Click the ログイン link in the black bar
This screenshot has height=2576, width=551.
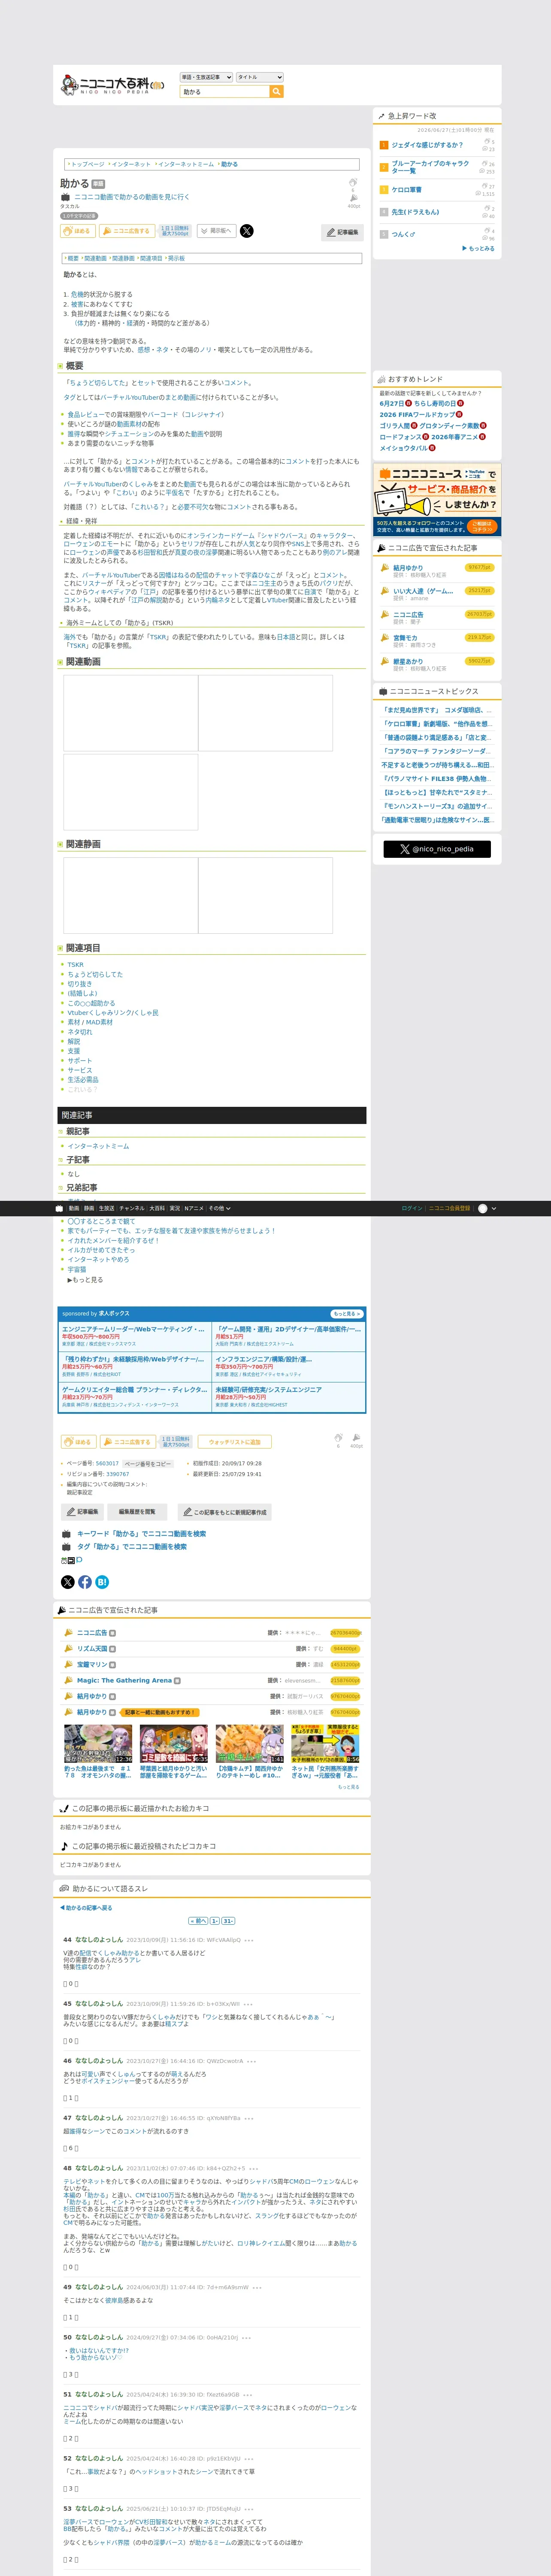point(412,1208)
